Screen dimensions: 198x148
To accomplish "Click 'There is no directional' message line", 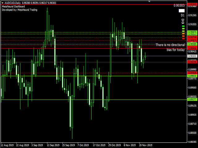I will click(170, 45).
